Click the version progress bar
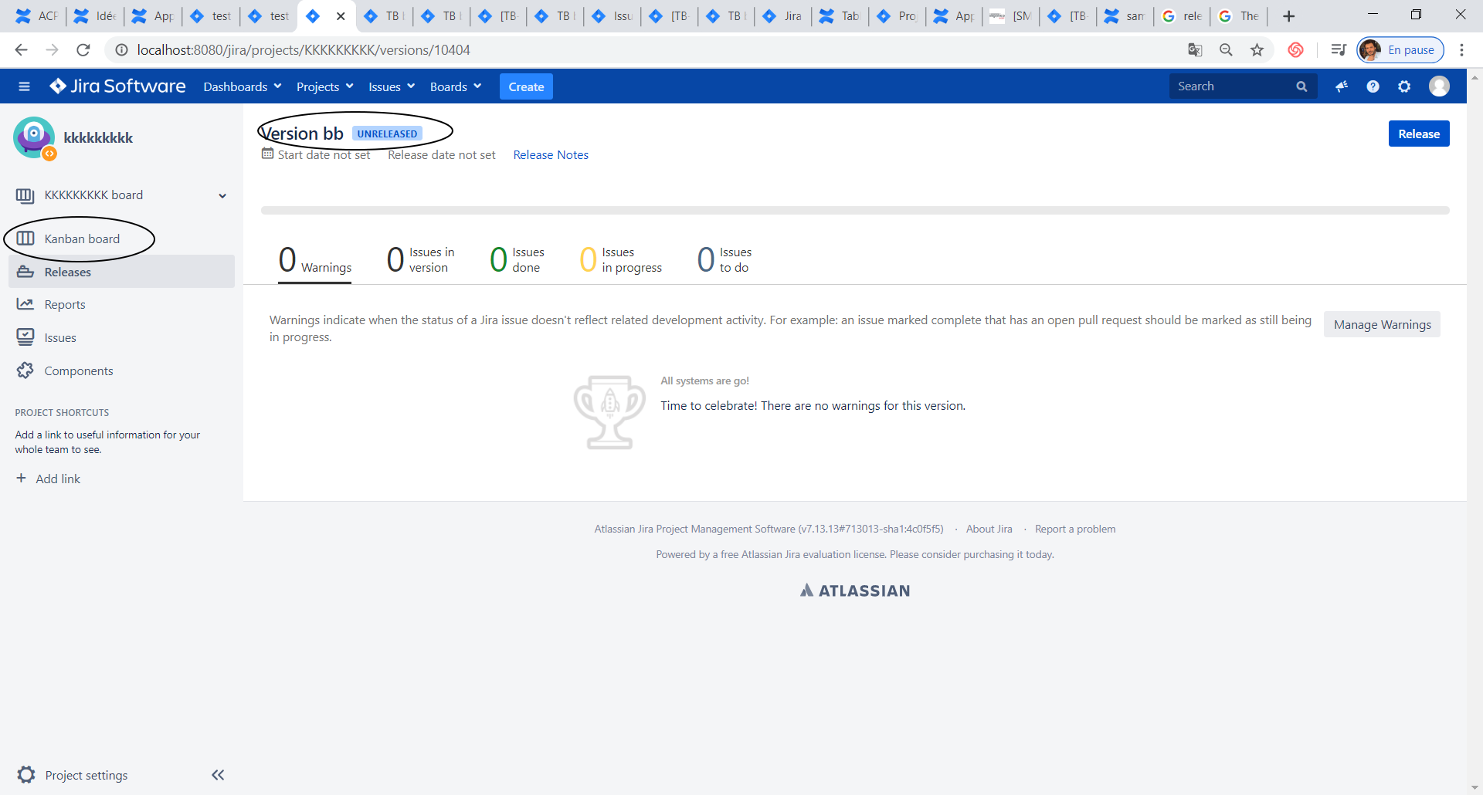Image resolution: width=1483 pixels, height=795 pixels. 855,210
